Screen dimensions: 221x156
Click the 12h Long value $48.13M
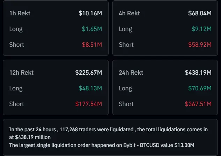click(x=90, y=88)
